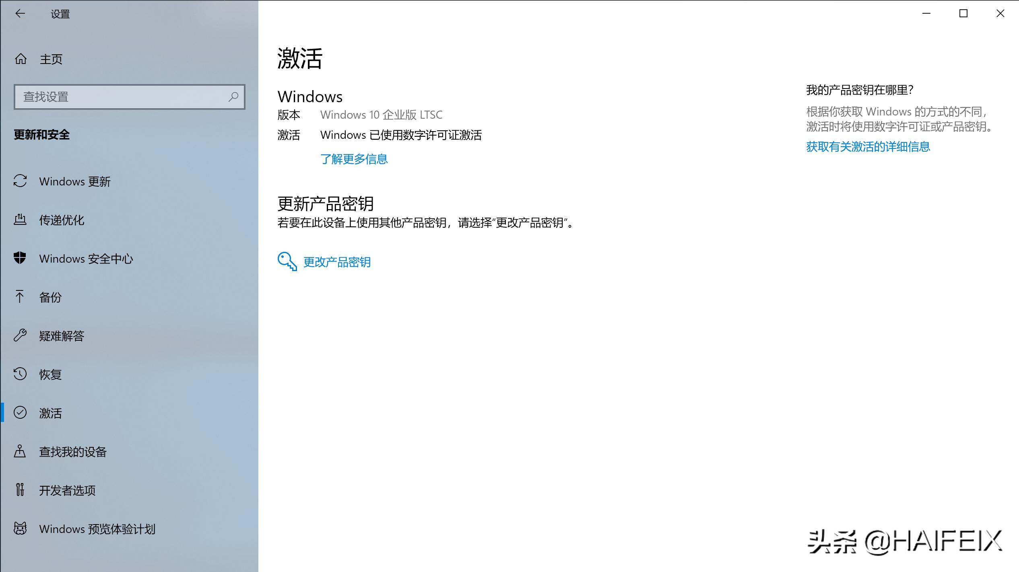
Task: Click the 恢复 restore clock icon
Action: click(20, 374)
